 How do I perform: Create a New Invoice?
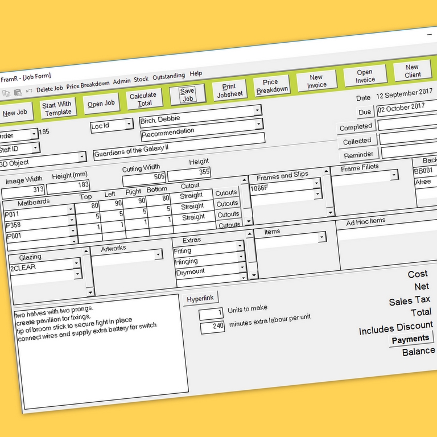316,81
